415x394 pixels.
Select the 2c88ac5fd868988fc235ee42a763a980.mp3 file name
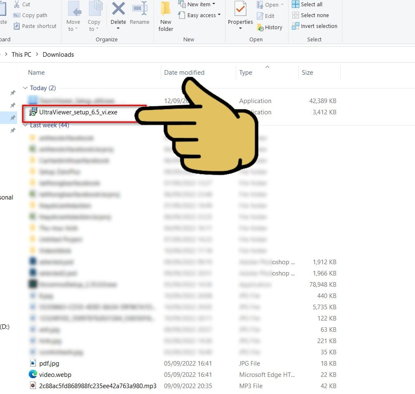tap(98, 386)
